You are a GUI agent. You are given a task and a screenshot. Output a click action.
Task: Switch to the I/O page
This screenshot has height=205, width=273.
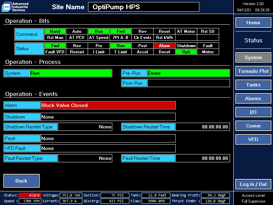pos(253,112)
